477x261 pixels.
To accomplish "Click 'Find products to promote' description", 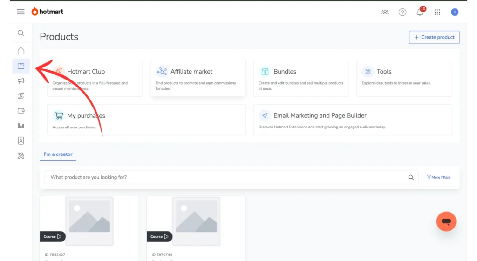I will (196, 86).
